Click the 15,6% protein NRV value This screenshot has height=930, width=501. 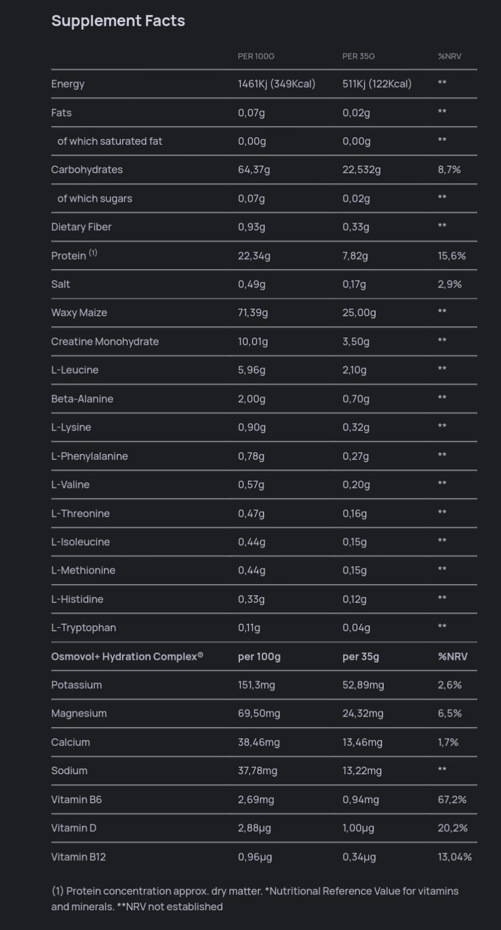(x=452, y=256)
